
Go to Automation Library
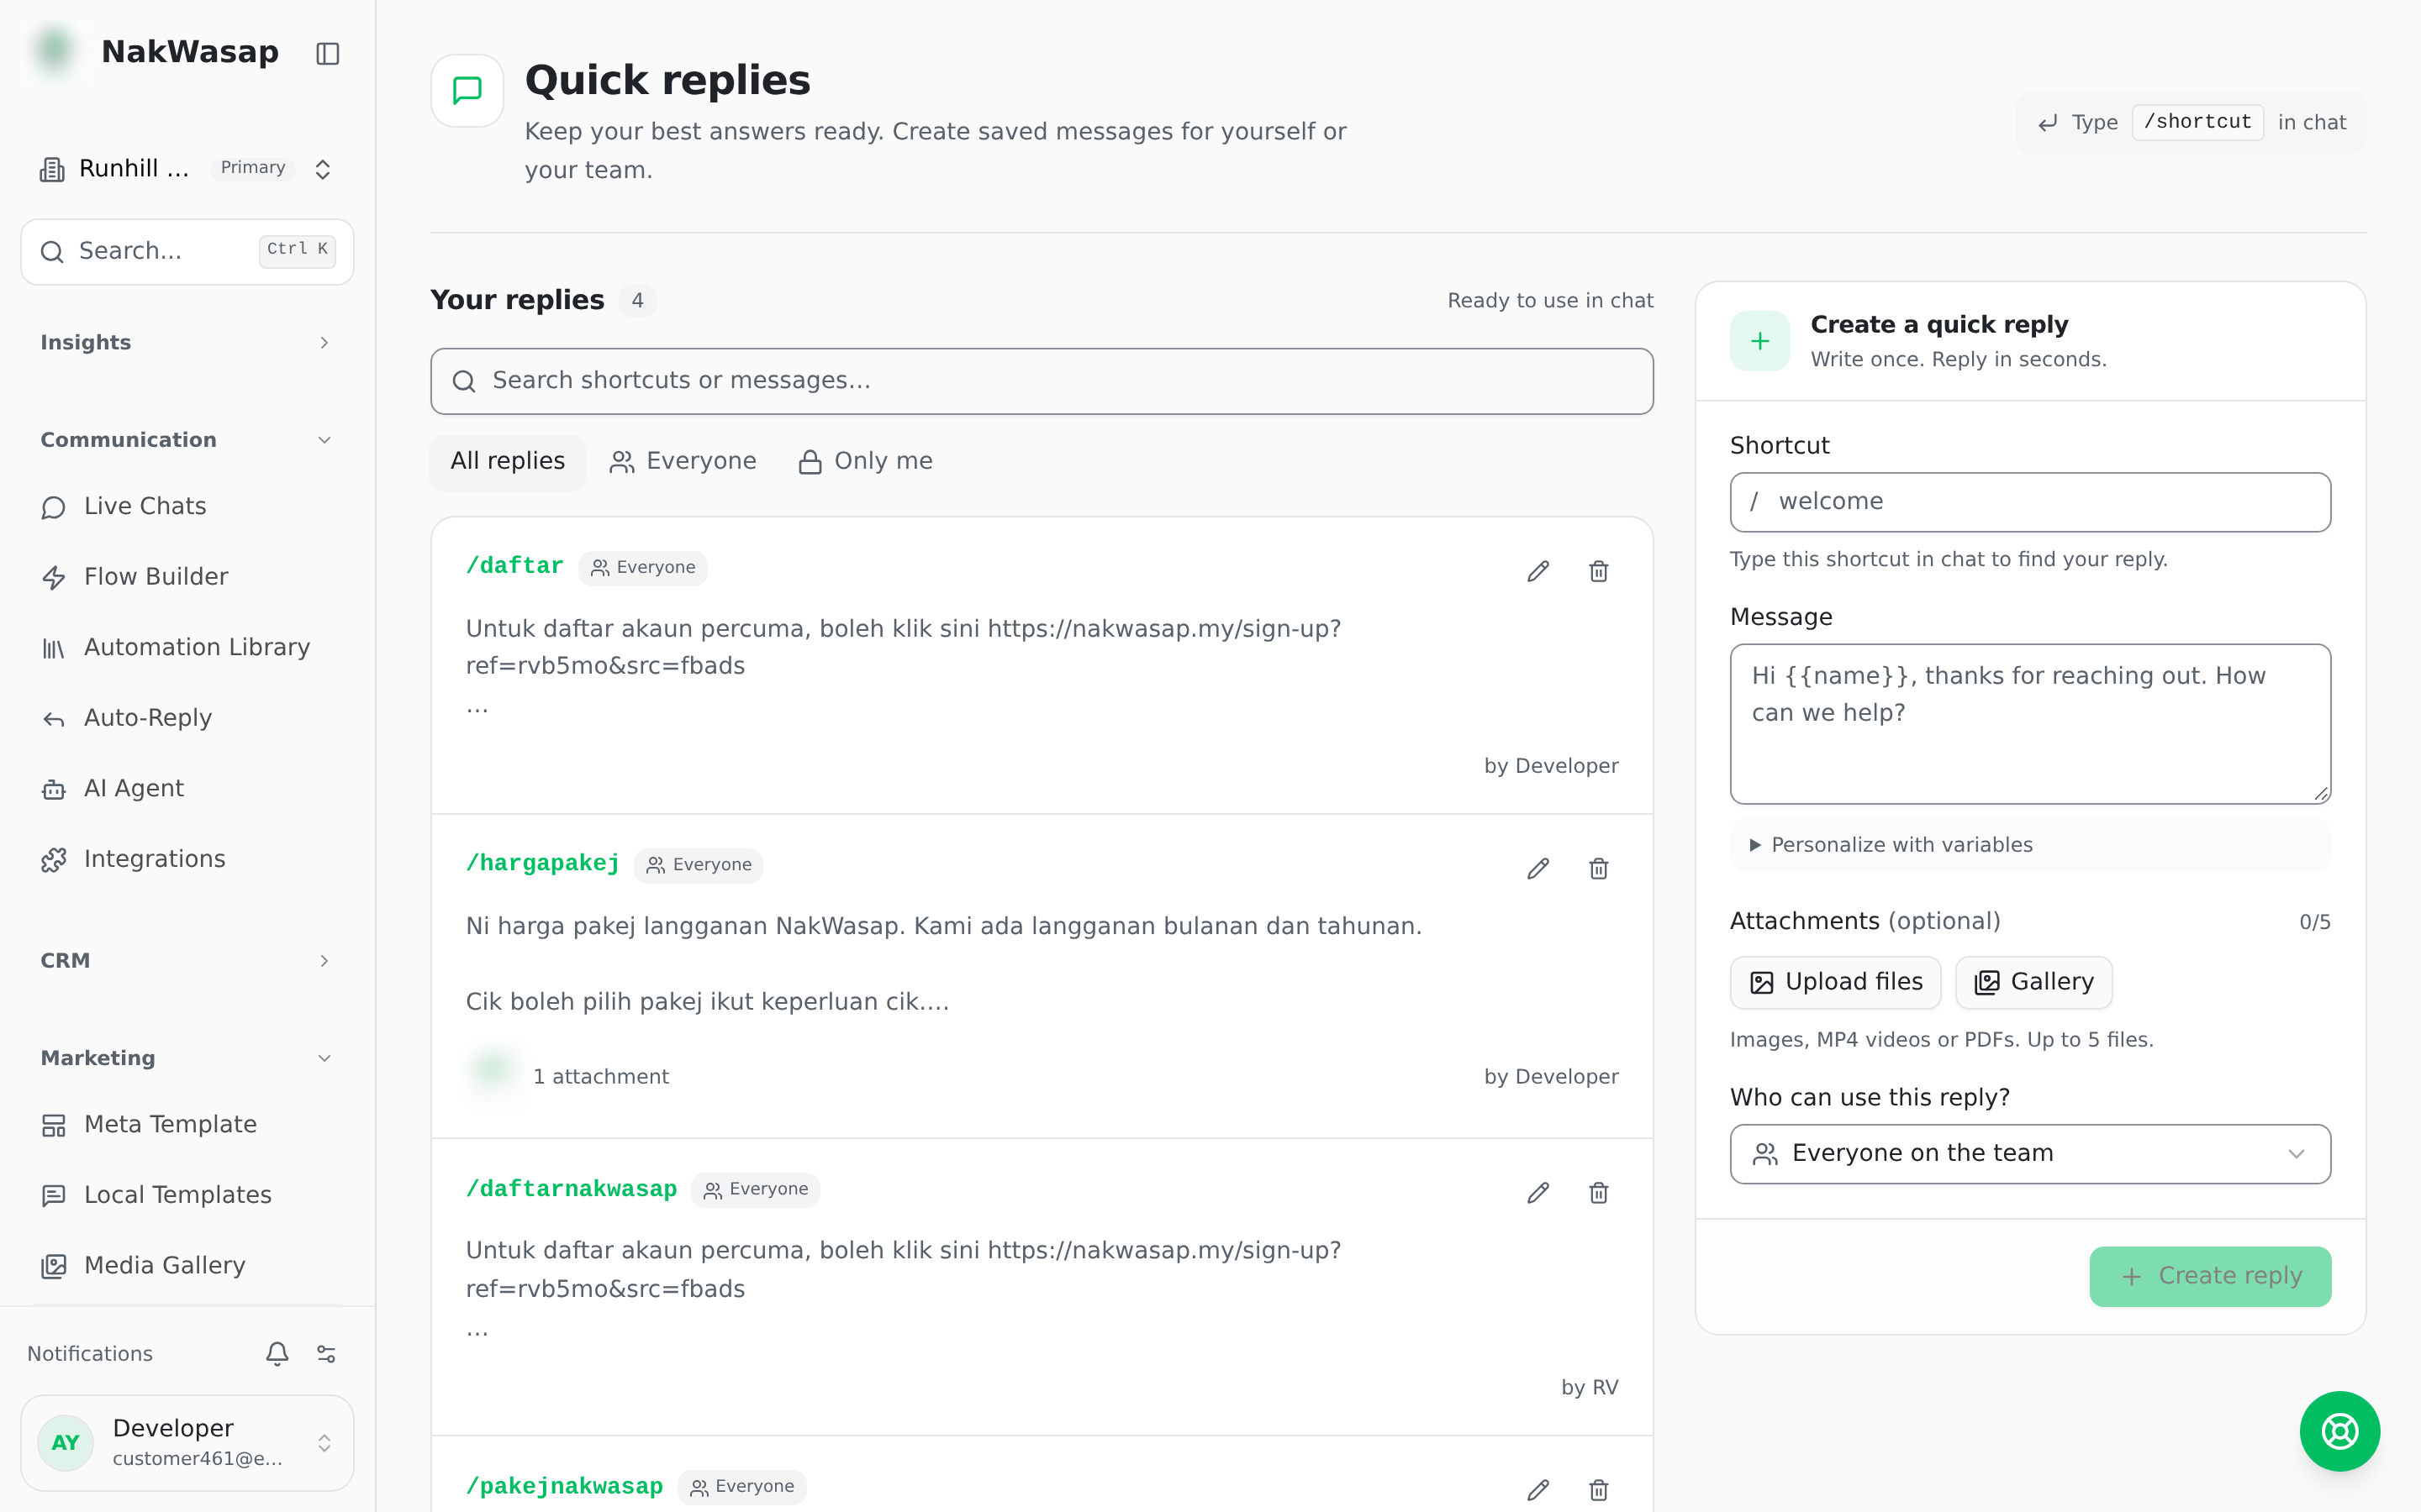[186, 647]
